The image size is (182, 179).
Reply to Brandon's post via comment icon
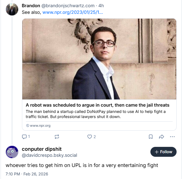click(24, 137)
